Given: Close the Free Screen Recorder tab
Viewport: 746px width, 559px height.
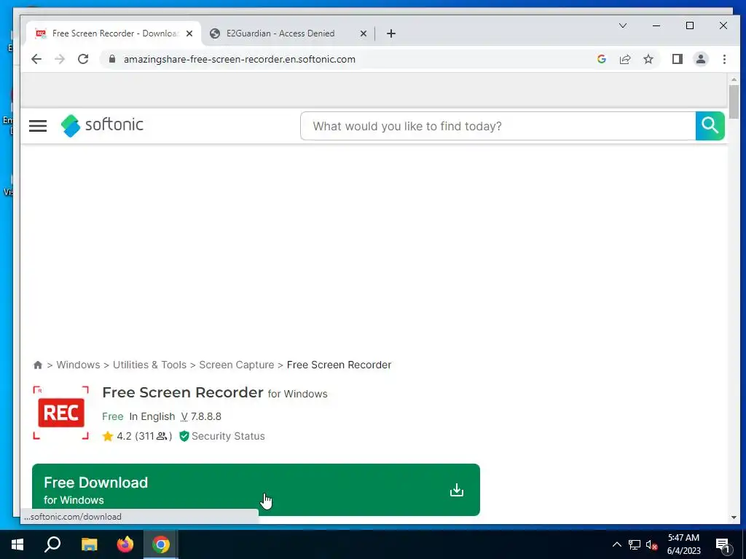Looking at the screenshot, I should pyautogui.click(x=189, y=33).
